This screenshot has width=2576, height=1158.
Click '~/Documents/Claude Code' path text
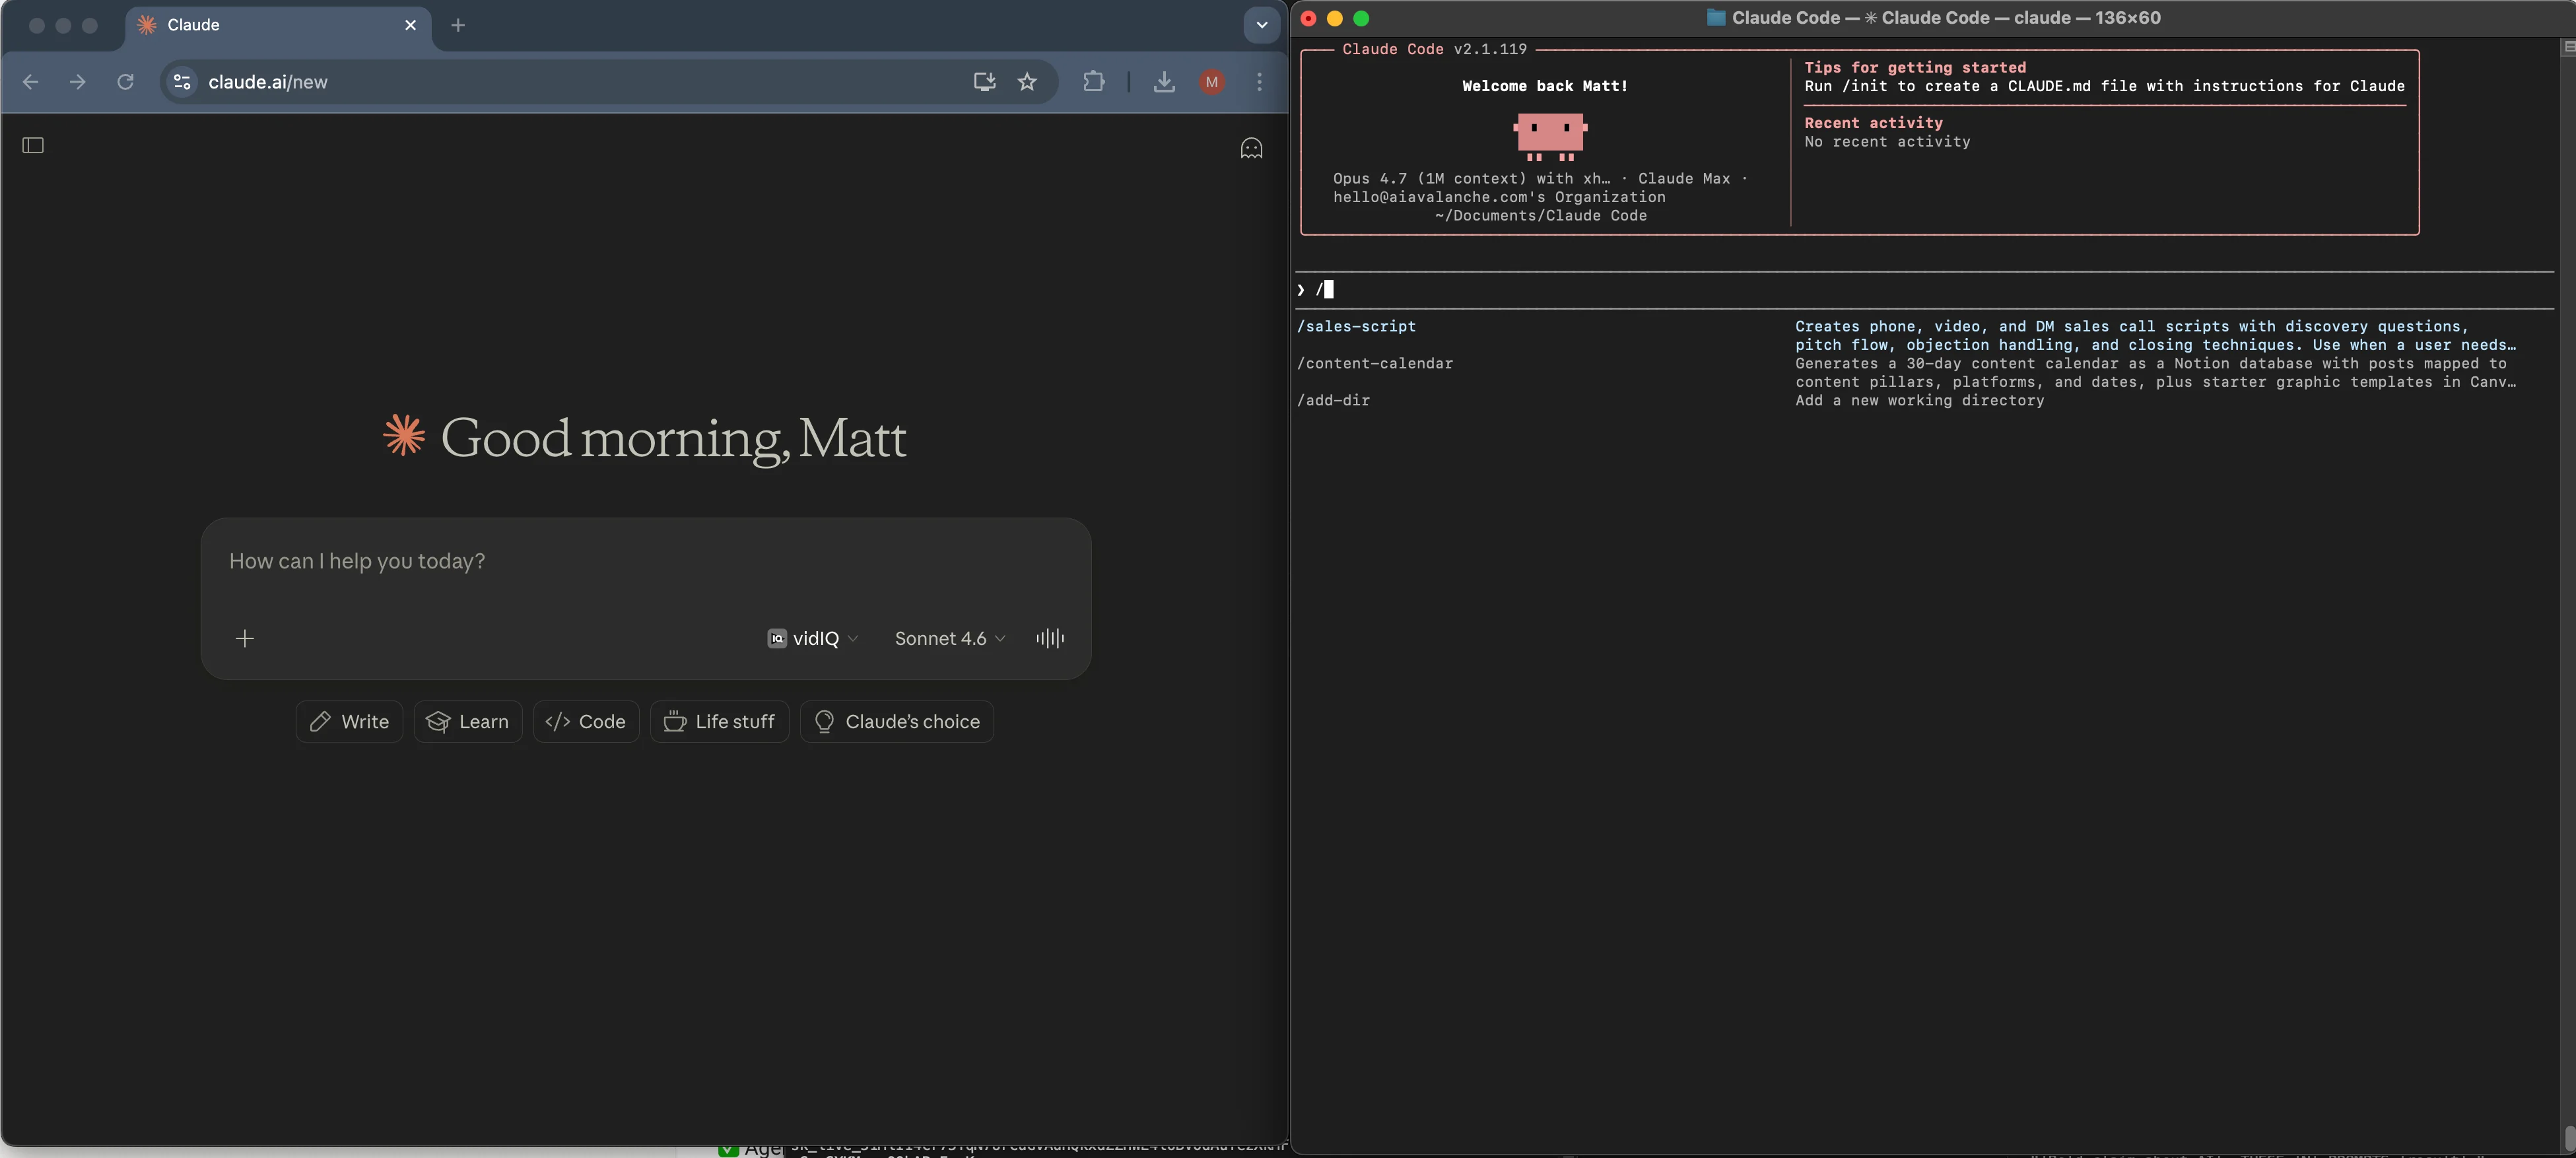[x=1540, y=216]
